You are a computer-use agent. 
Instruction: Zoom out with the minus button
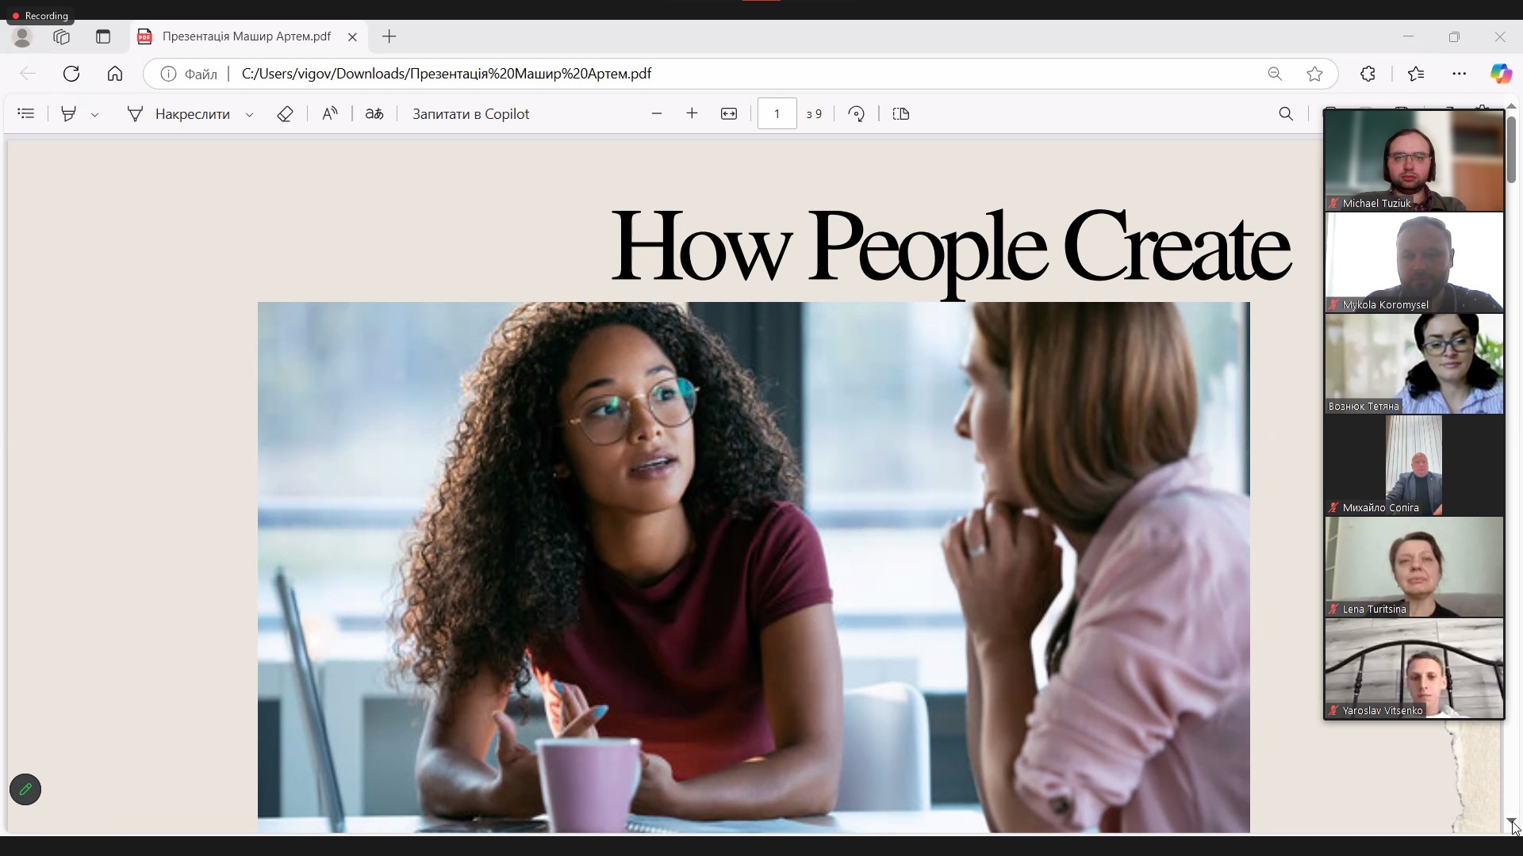pyautogui.click(x=656, y=114)
